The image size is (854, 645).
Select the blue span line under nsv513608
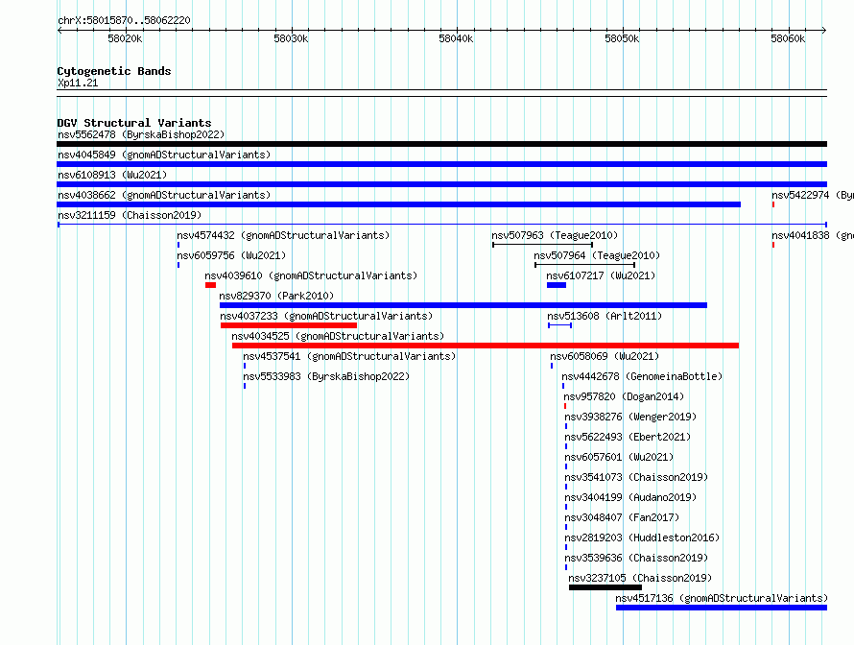coord(559,325)
